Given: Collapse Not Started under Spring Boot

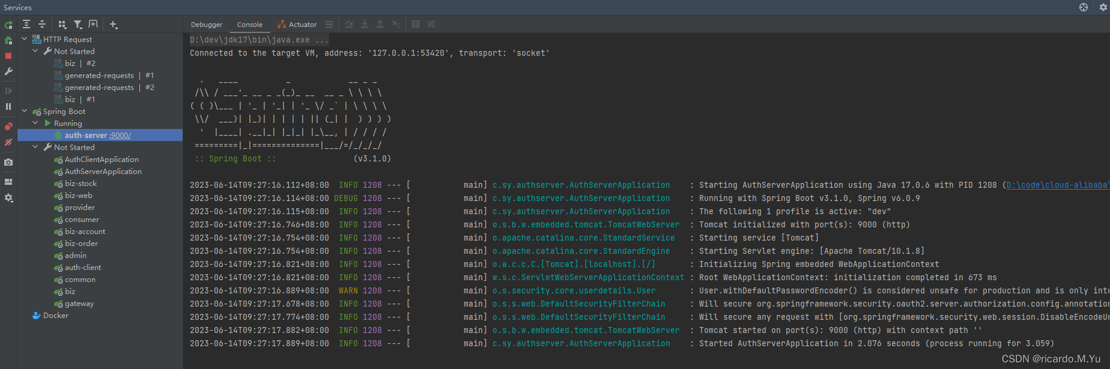Looking at the screenshot, I should click(35, 147).
